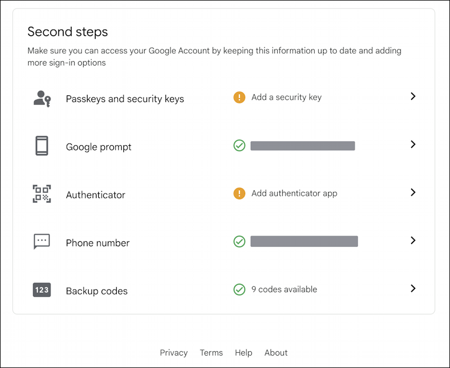Click the orange warning icon beside security key
Image resolution: width=450 pixels, height=368 pixels.
[240, 96]
